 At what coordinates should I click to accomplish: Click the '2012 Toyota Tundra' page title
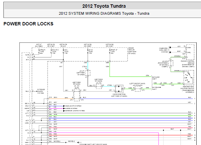tap(104, 6)
